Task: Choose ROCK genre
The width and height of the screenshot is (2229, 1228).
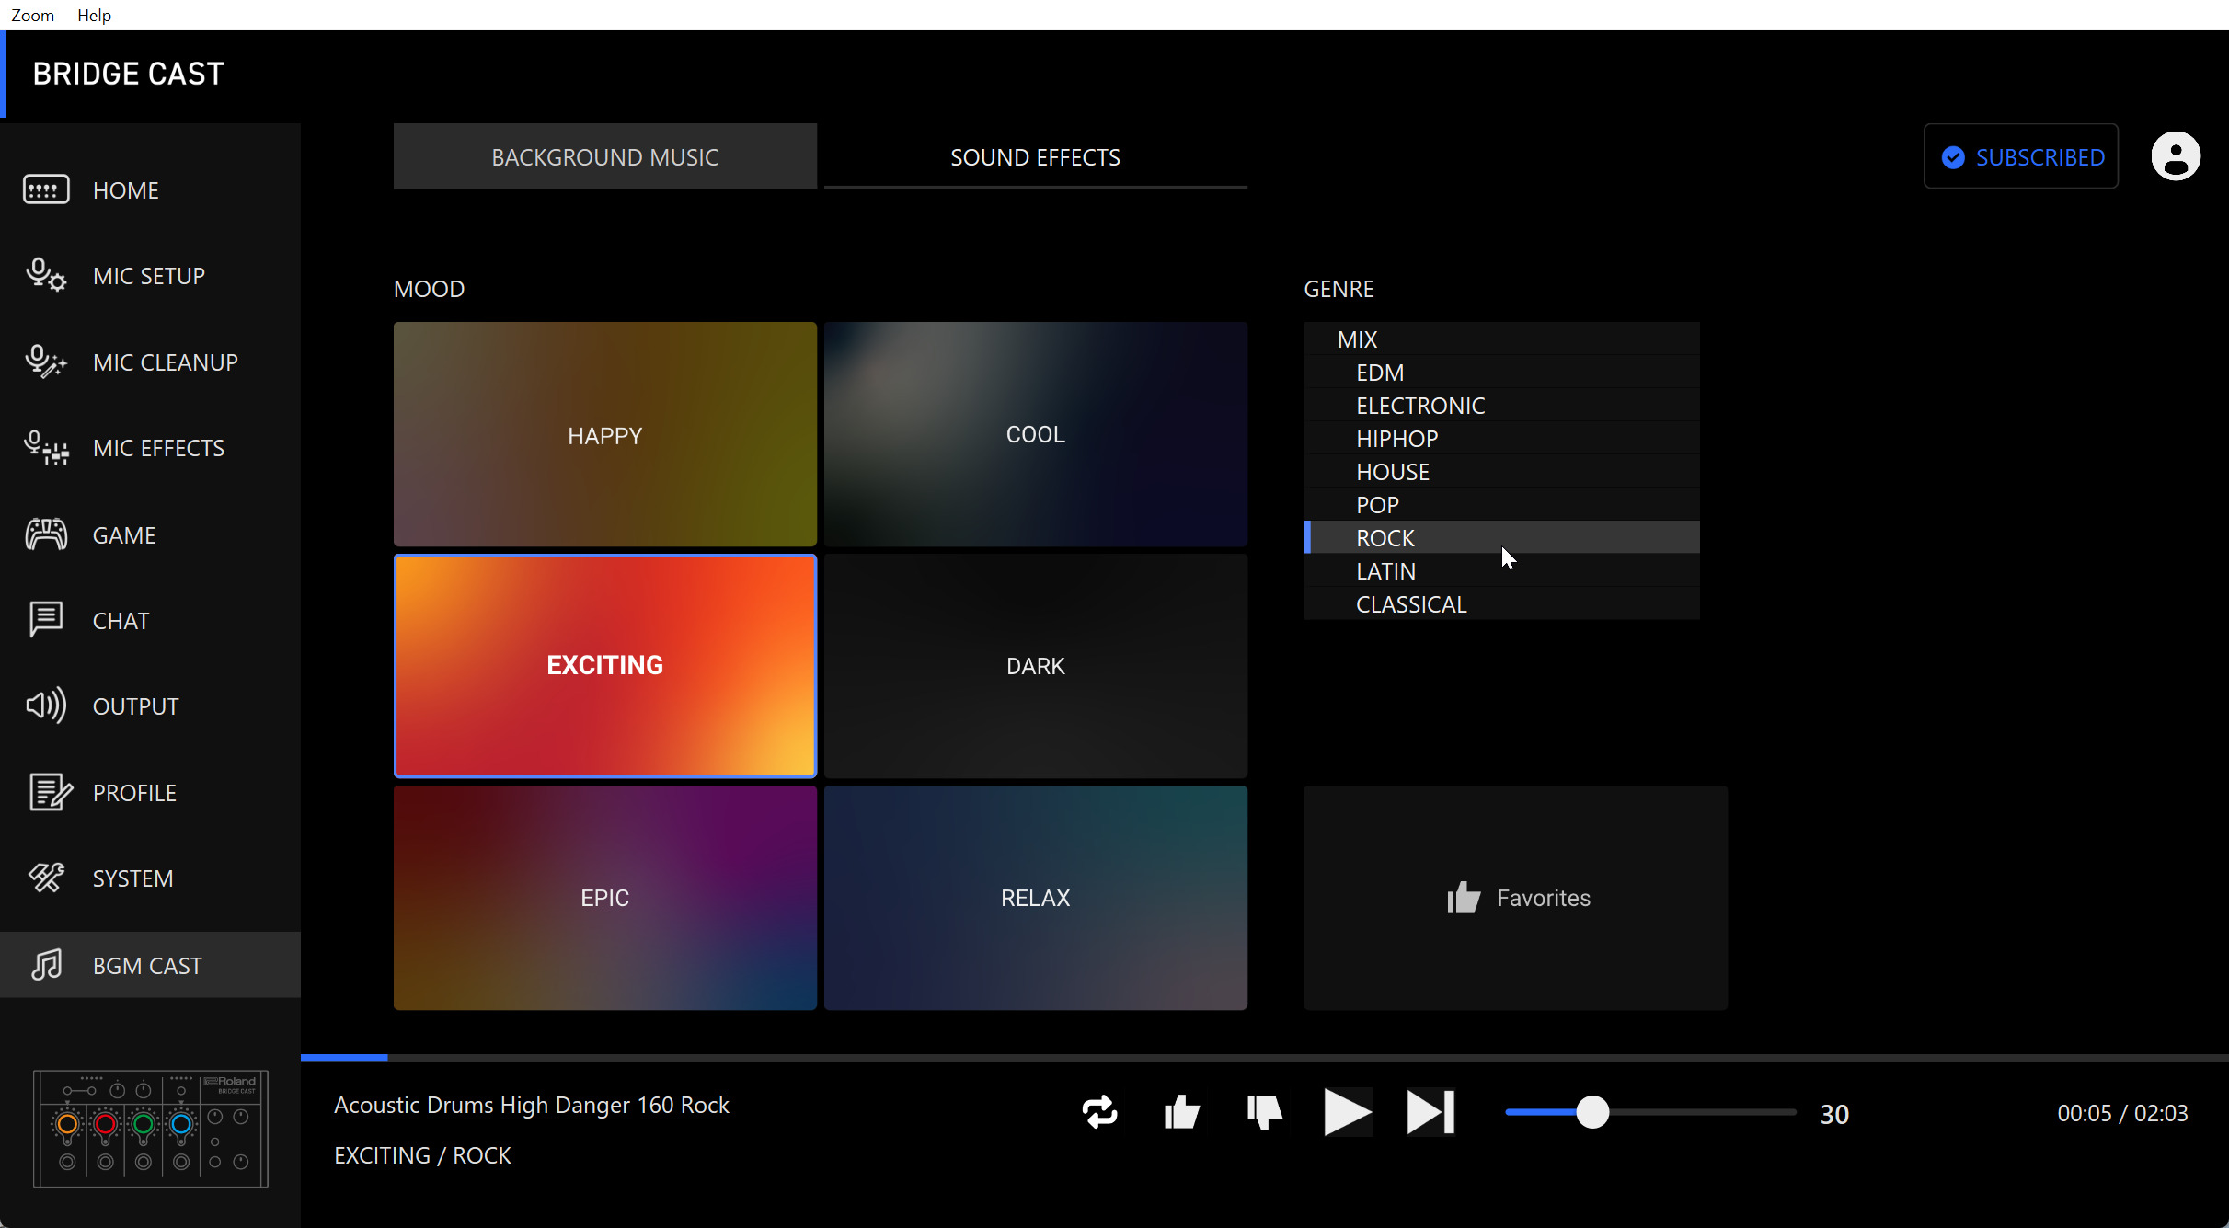Action: (x=1502, y=537)
